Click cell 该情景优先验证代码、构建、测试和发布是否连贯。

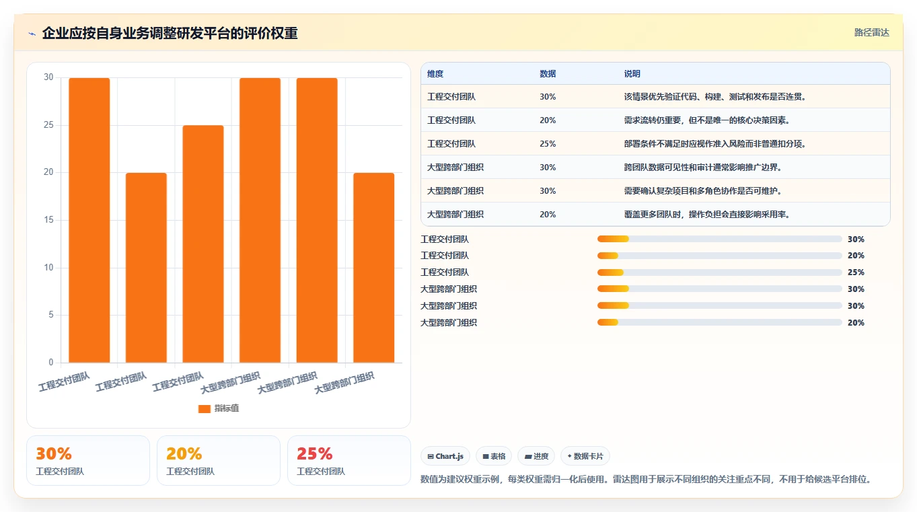715,97
